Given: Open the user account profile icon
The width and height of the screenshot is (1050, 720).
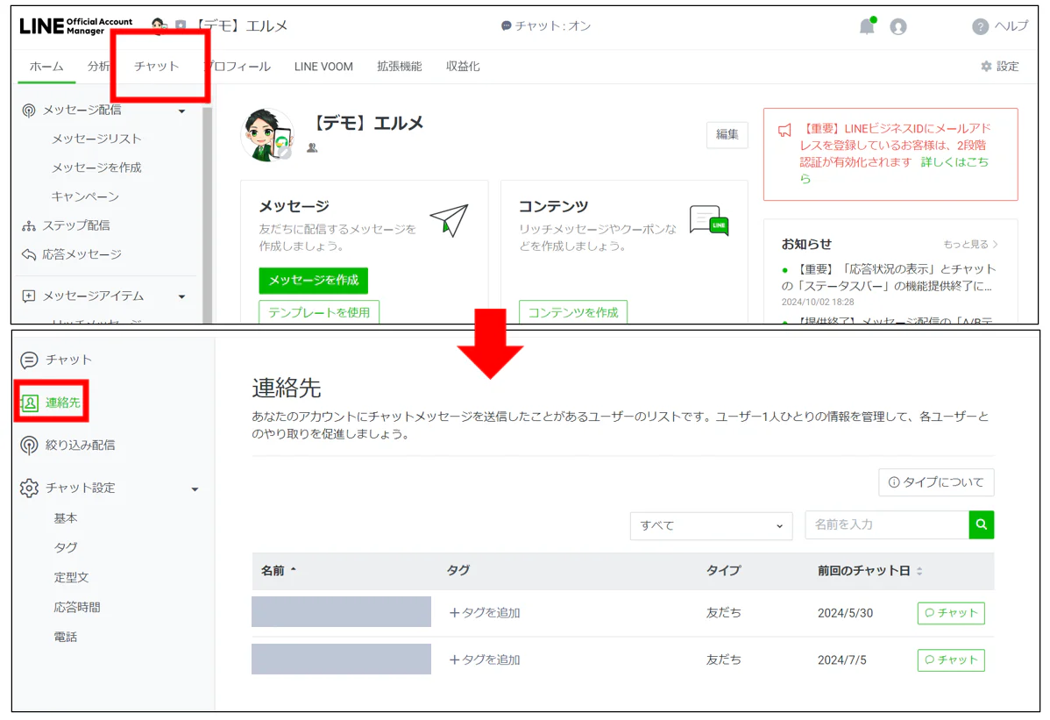Looking at the screenshot, I should point(898,27).
